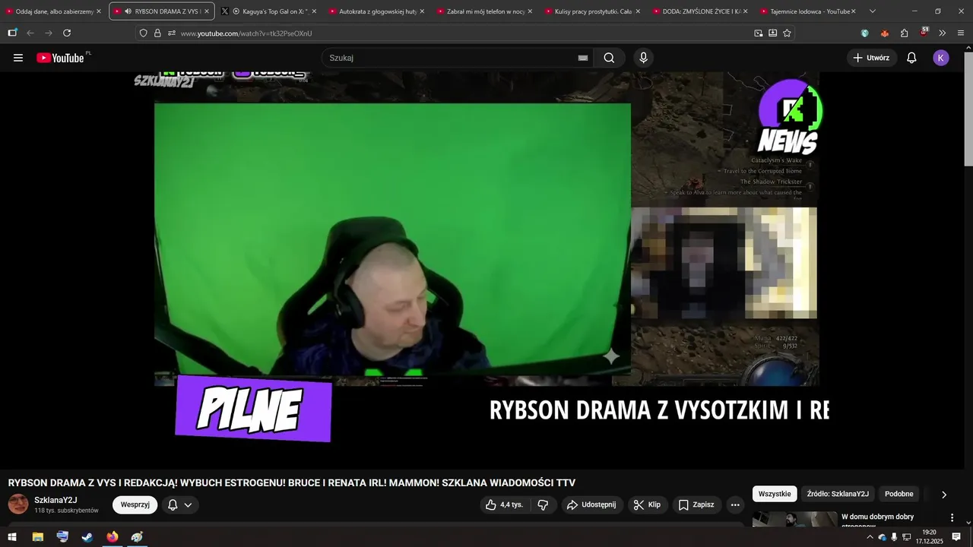
Task: Mute the RYBSON DRAMA tab audio
Action: point(128,11)
